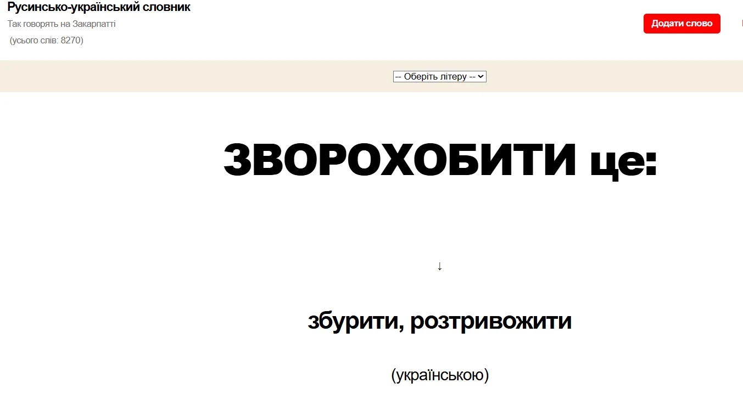Click the '(українською)' language label
743x394 pixels.
pos(439,375)
